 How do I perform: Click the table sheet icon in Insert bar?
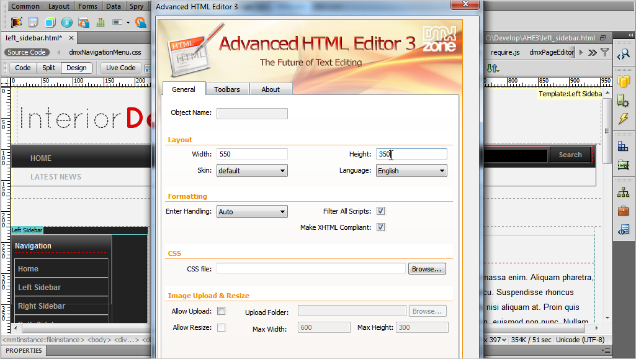pos(33,22)
